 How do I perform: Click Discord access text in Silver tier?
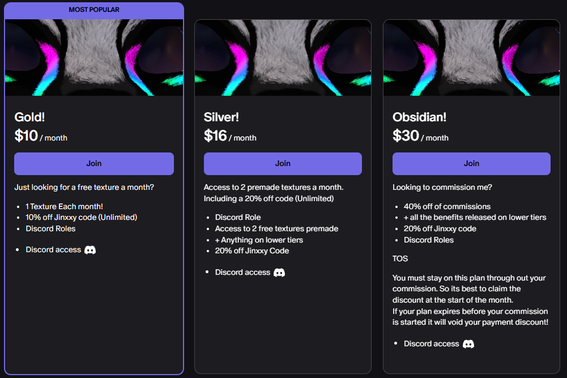coord(242,273)
